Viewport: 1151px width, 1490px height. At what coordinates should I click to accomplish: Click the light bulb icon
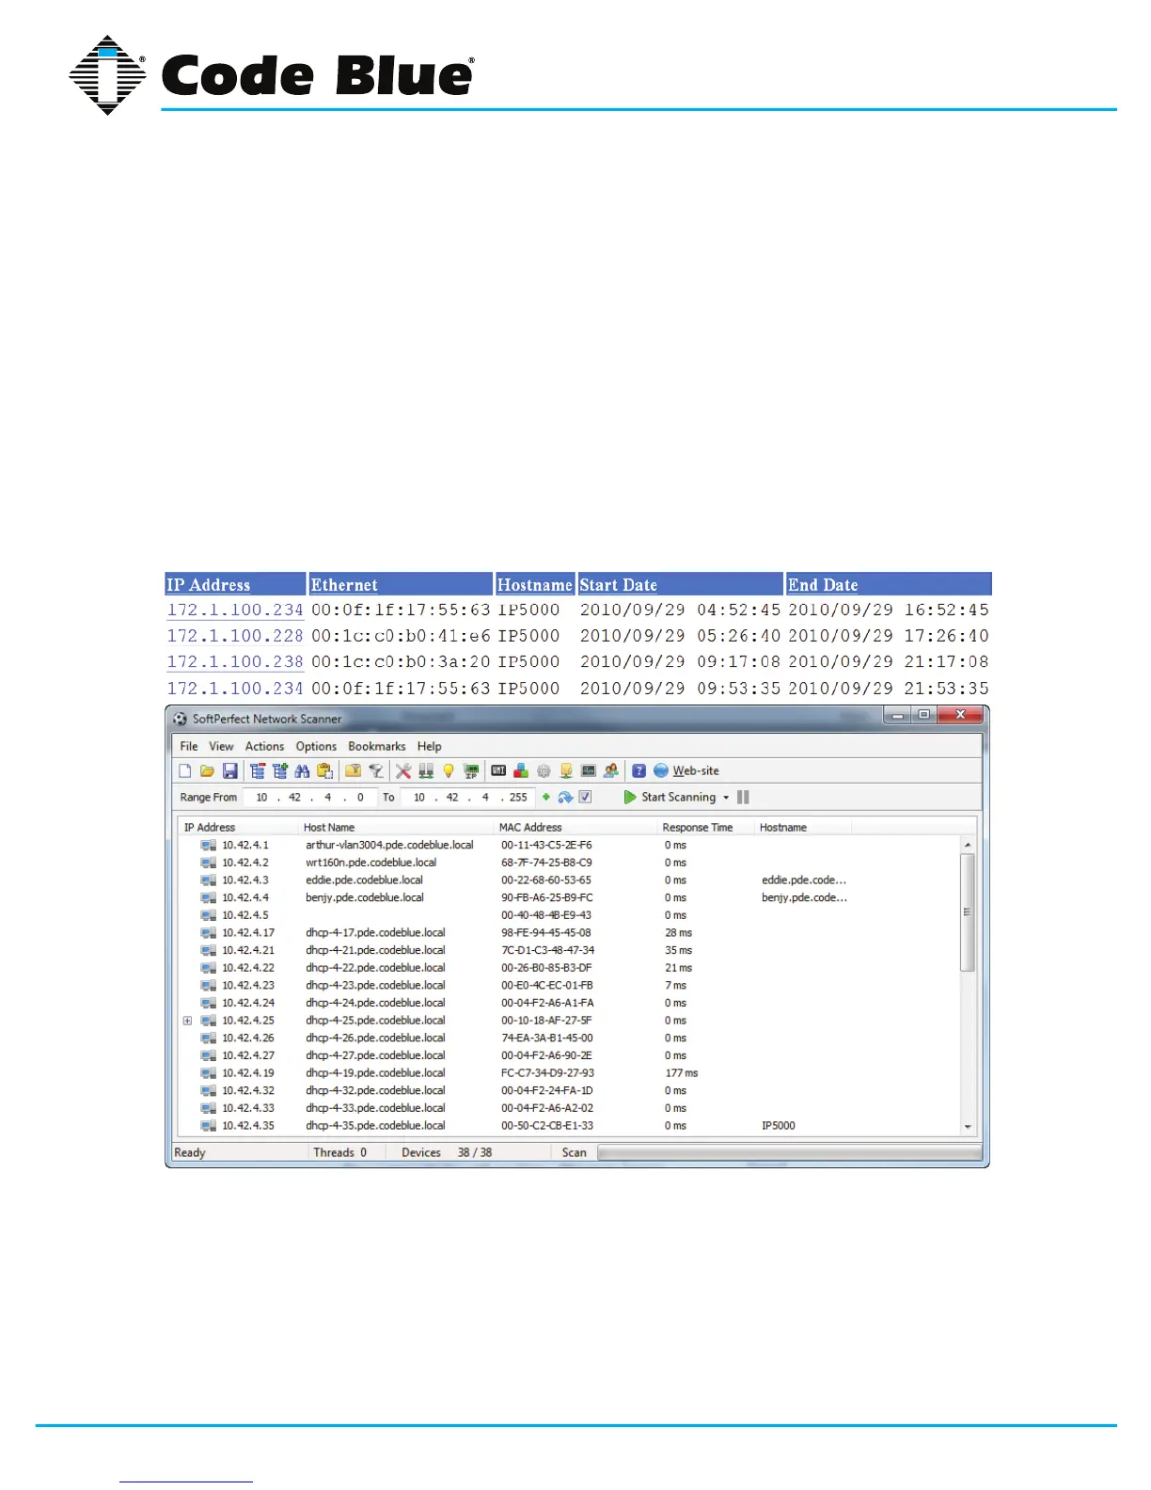point(449,770)
